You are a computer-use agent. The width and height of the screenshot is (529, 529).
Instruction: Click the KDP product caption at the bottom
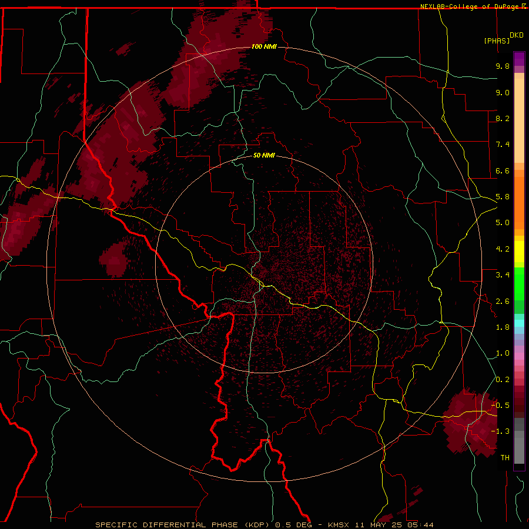264,525
